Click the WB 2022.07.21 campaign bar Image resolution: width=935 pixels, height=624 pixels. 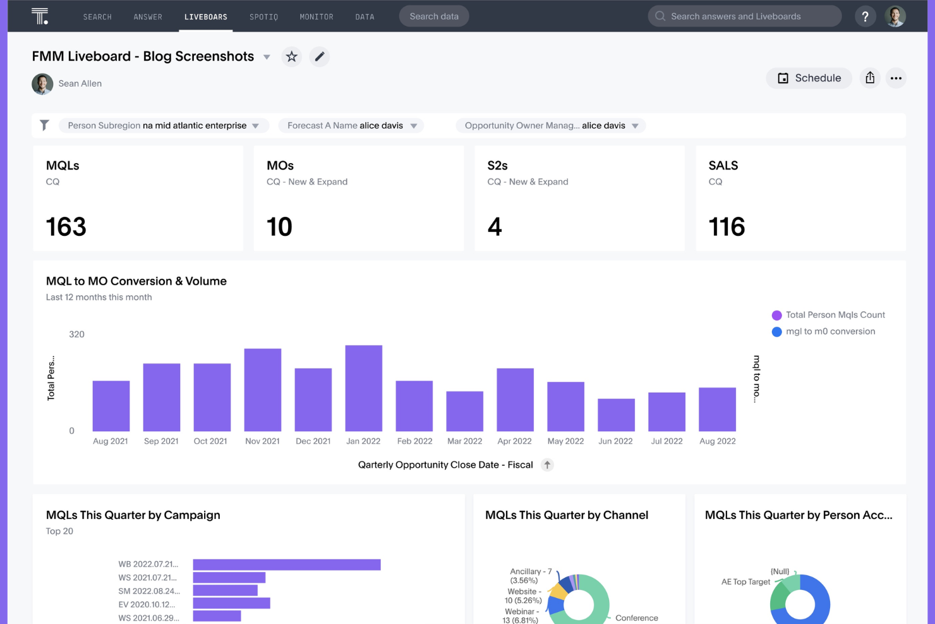pos(287,565)
